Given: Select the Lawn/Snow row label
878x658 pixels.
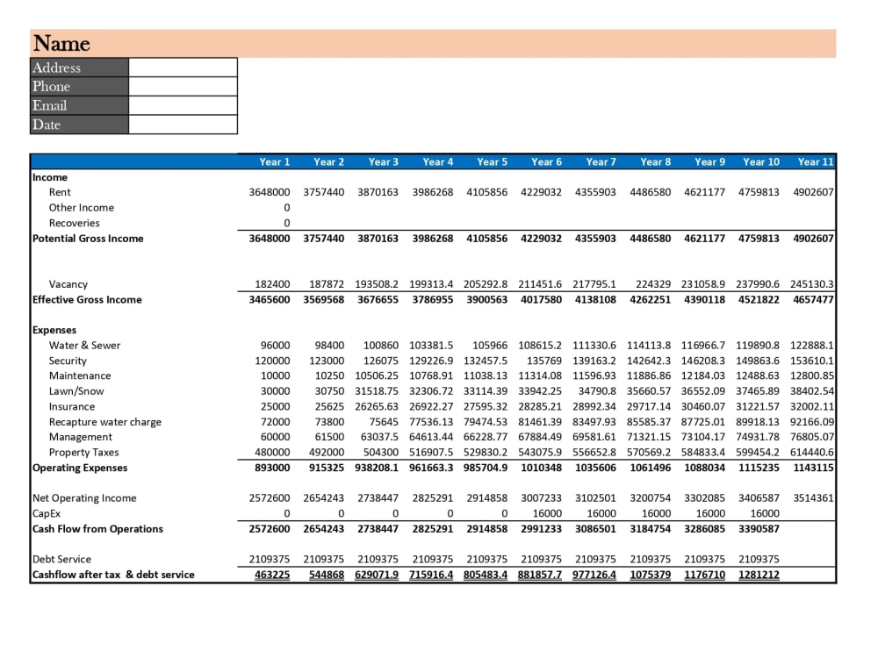Looking at the screenshot, I should tap(76, 391).
